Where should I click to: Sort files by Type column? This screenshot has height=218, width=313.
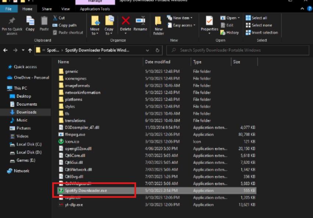197,62
